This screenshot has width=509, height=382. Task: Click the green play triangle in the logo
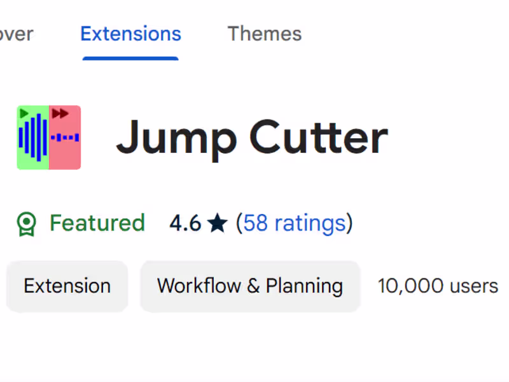coord(24,113)
